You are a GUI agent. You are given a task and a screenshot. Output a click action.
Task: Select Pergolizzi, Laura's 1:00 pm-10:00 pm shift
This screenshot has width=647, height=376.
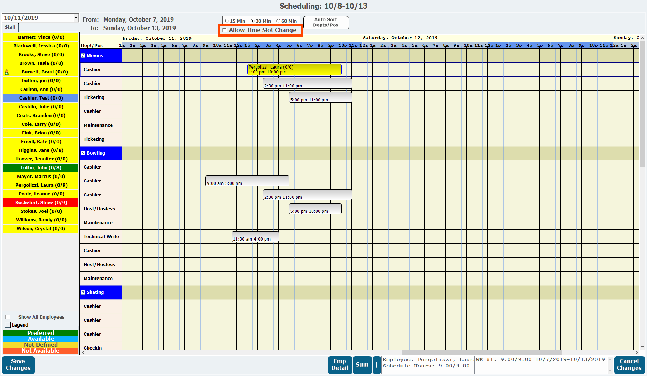pyautogui.click(x=294, y=70)
